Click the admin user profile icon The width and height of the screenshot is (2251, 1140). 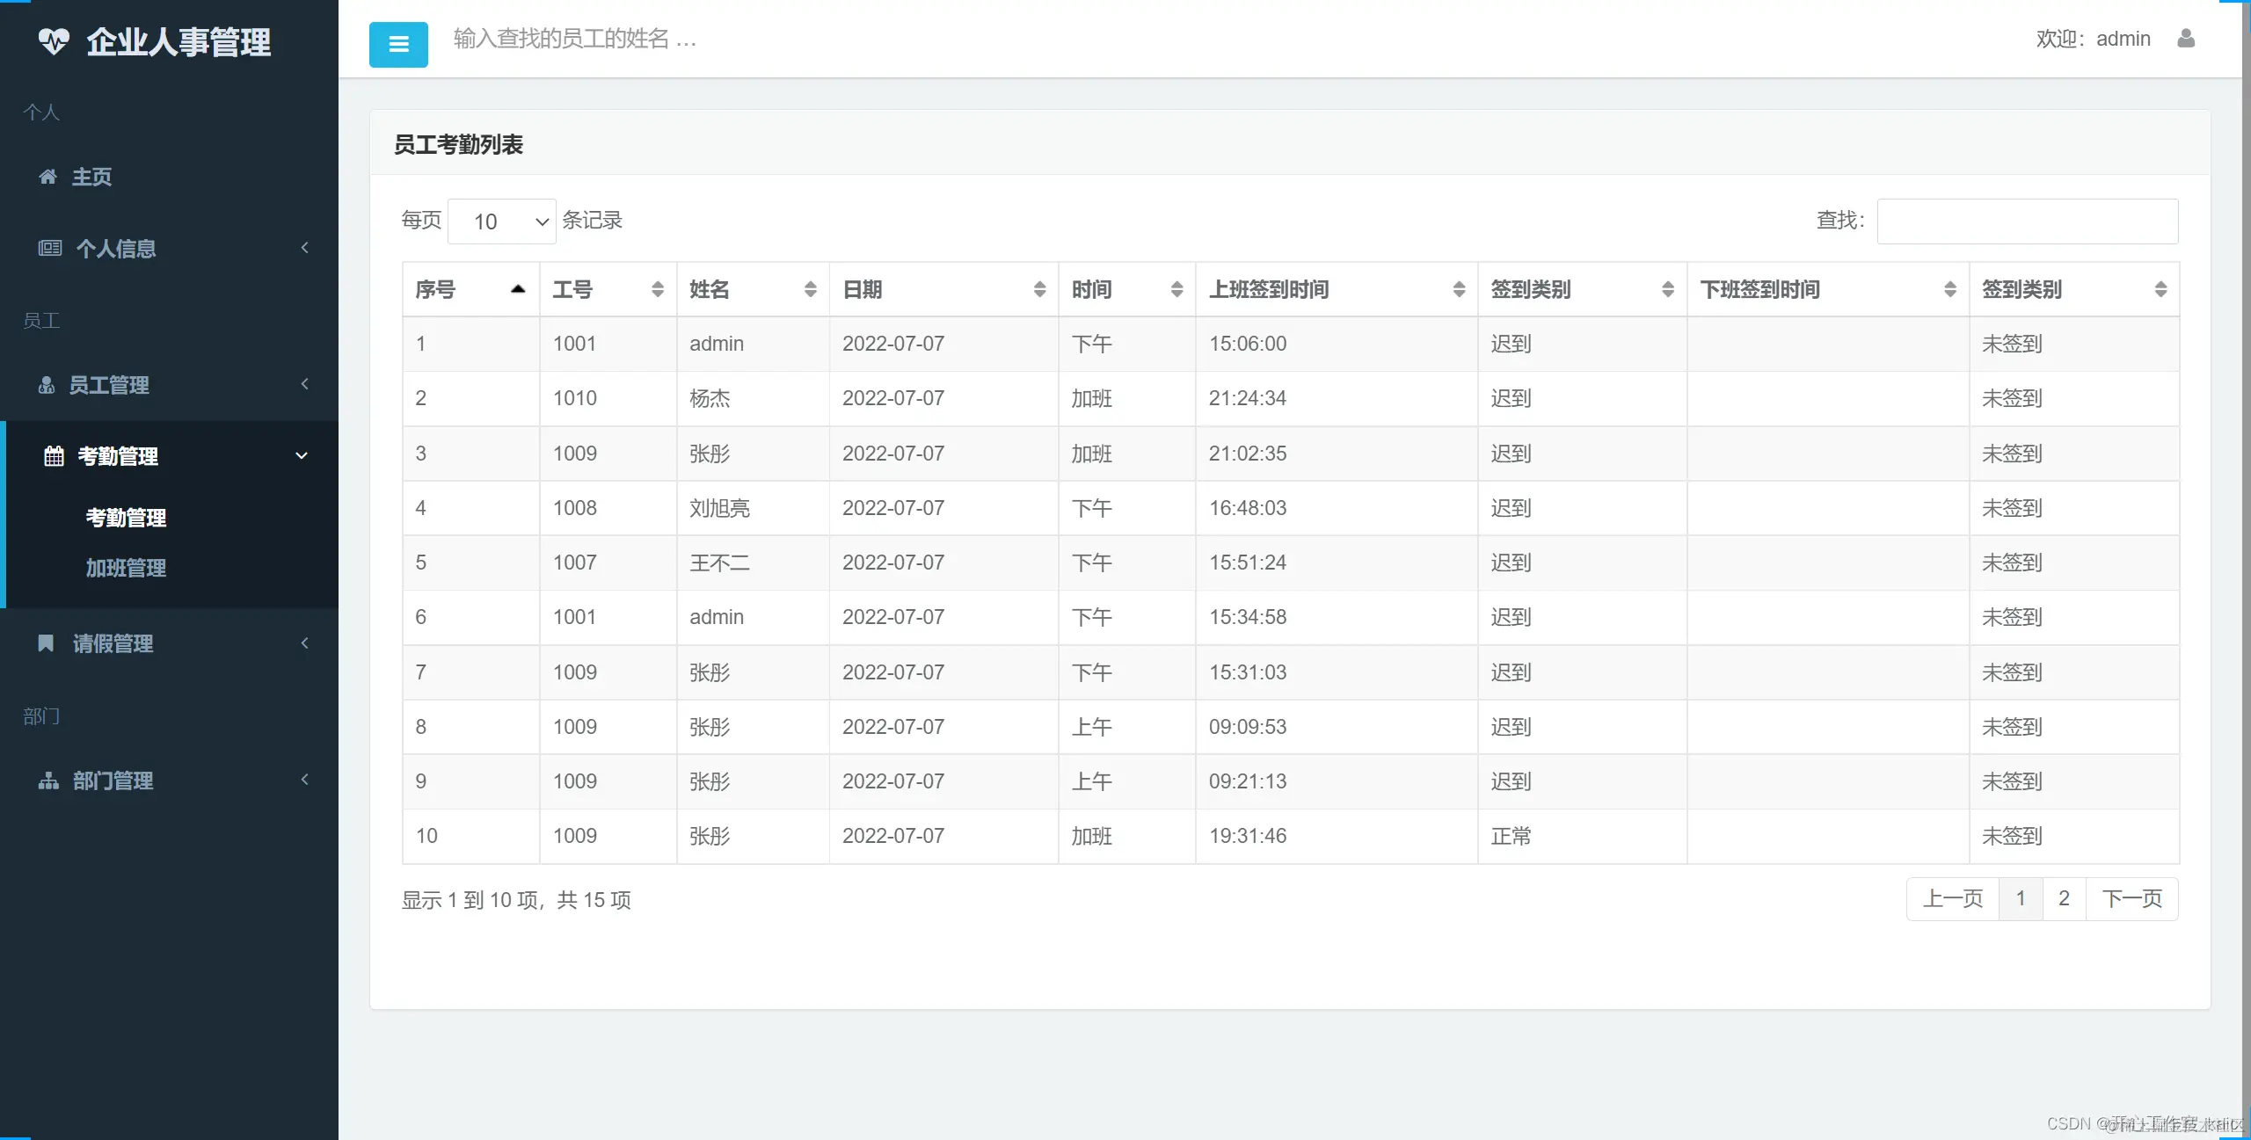pos(2186,39)
